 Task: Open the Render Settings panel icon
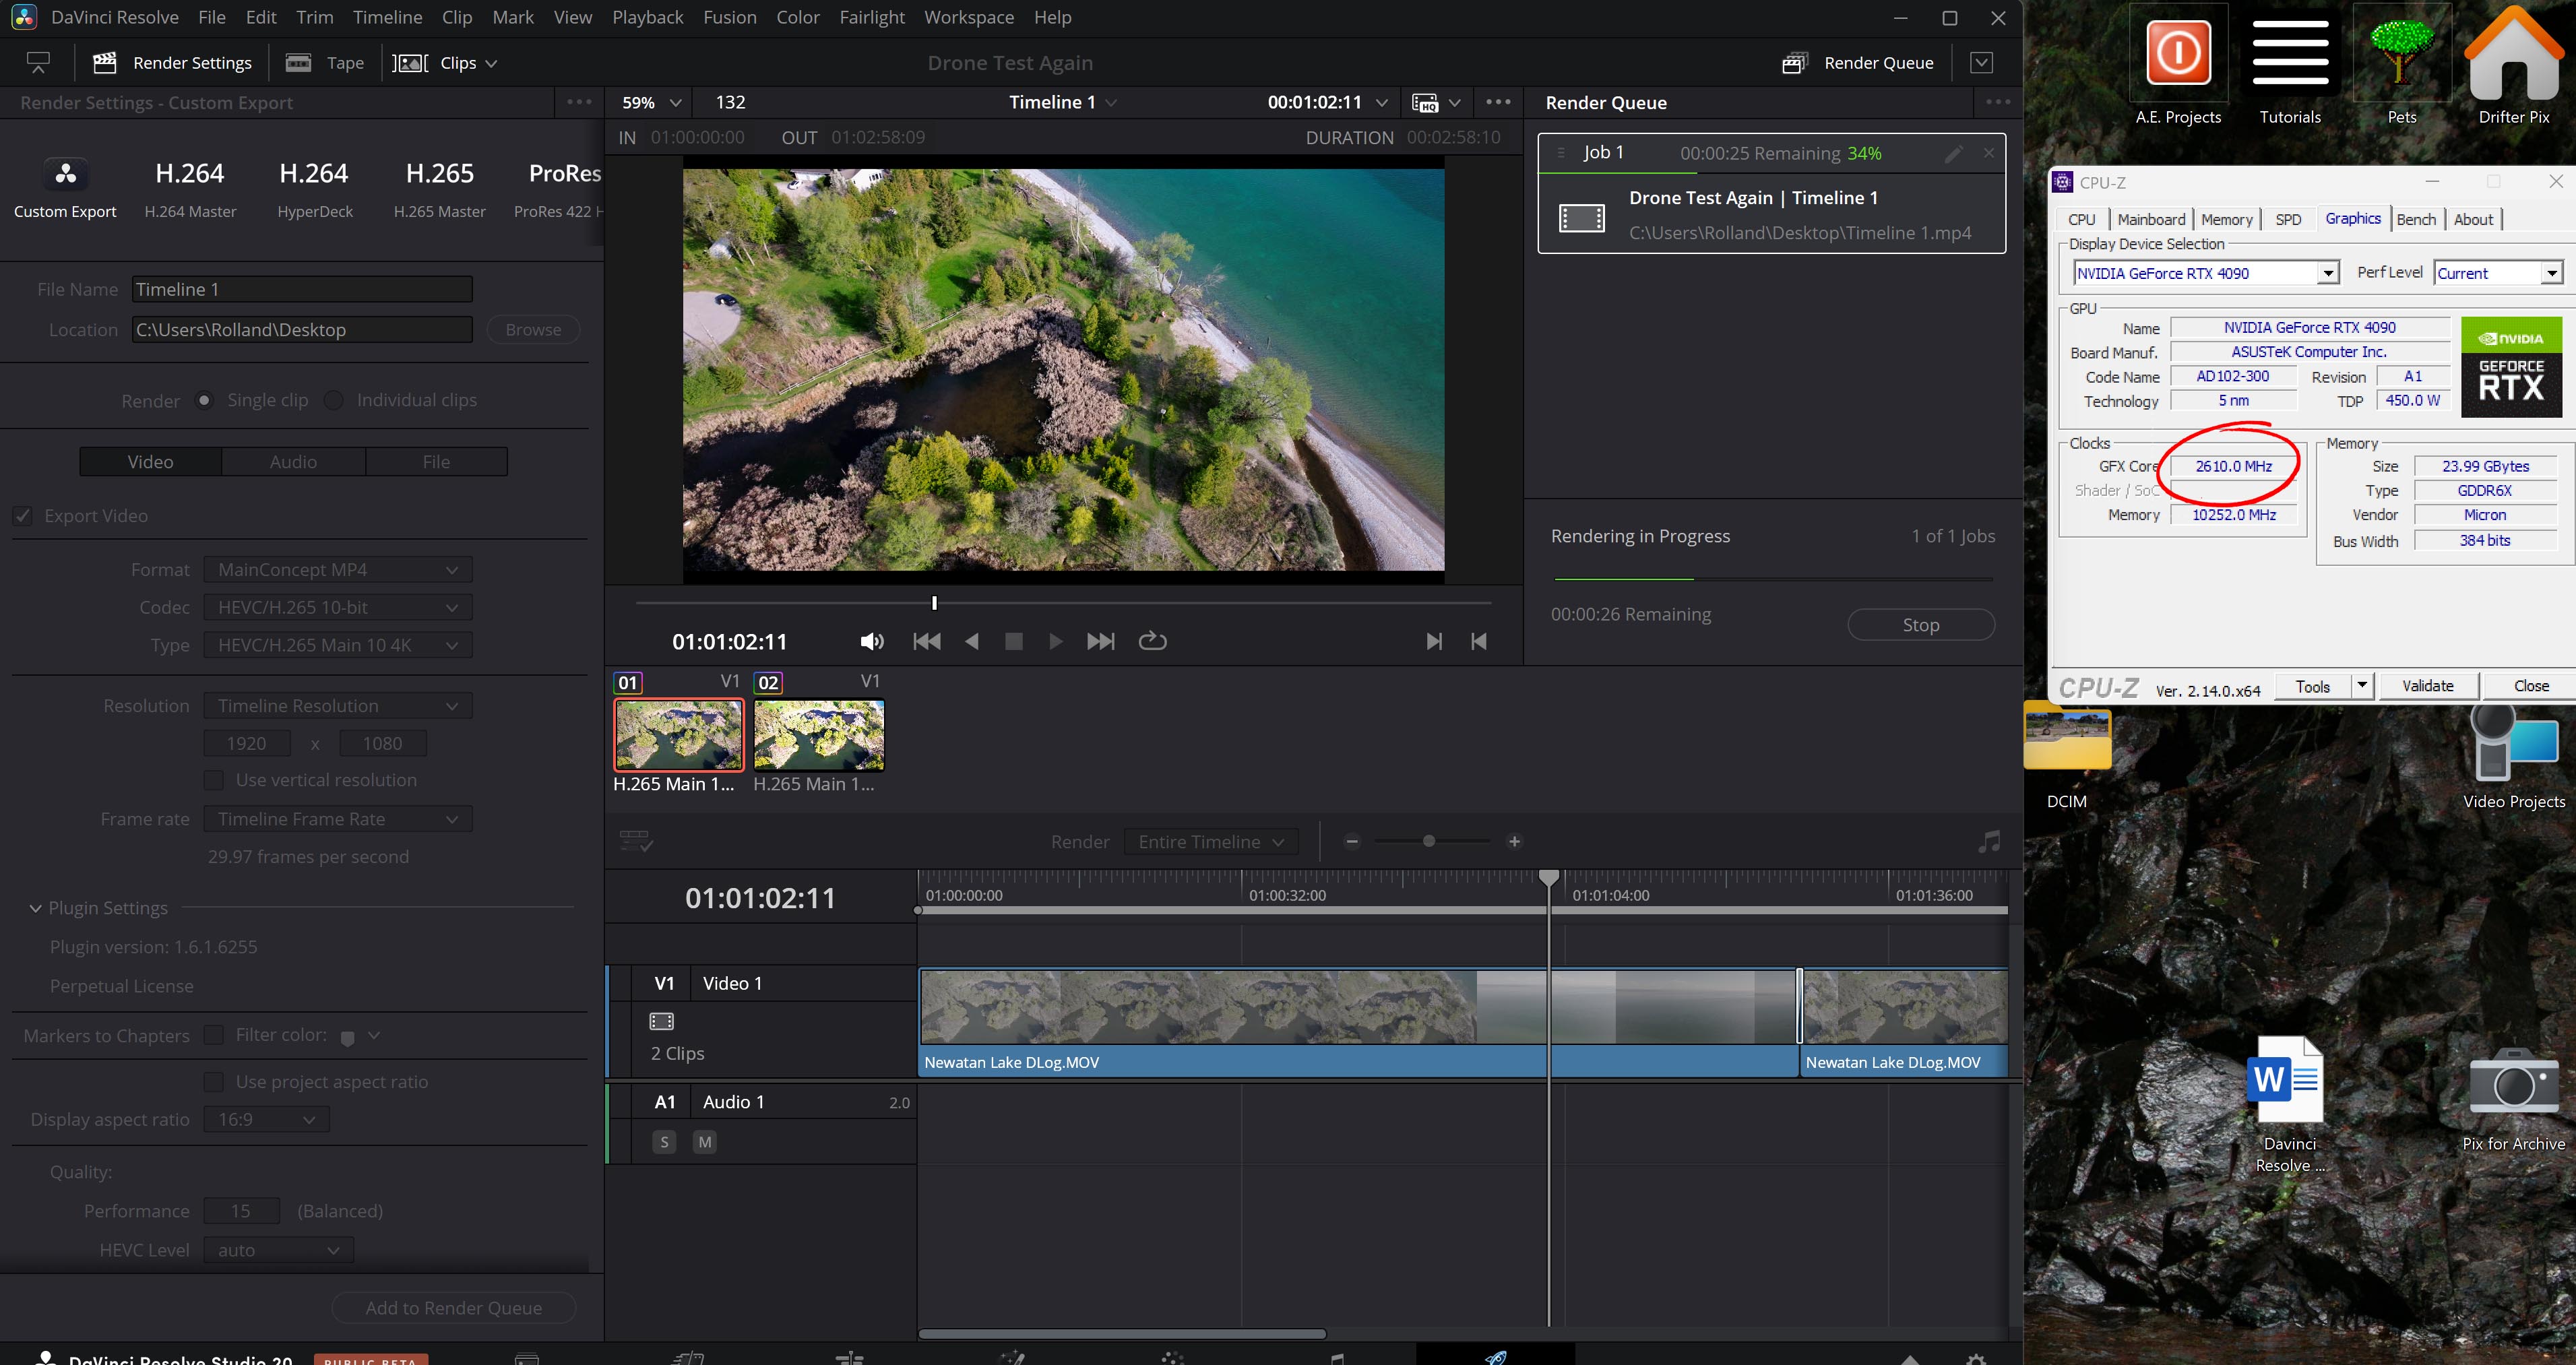[x=105, y=63]
